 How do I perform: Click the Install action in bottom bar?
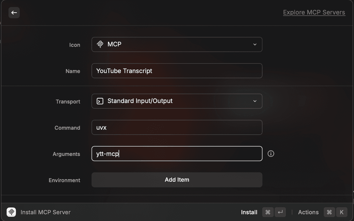(x=249, y=212)
